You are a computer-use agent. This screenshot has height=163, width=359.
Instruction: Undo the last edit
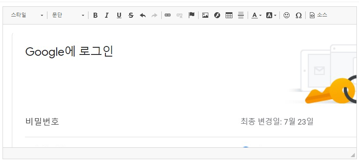click(x=143, y=15)
